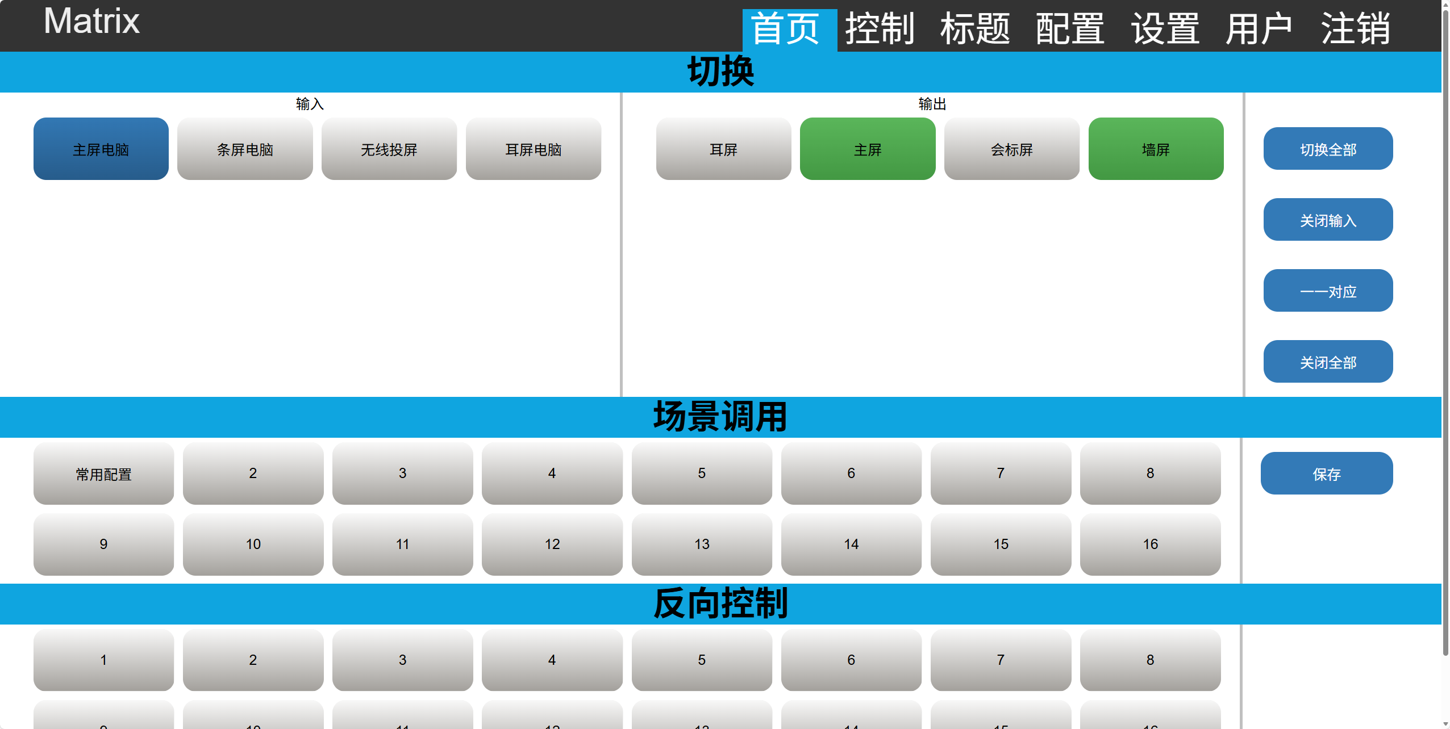Open the 控制 tab
The height and width of the screenshot is (729, 1450).
point(880,28)
